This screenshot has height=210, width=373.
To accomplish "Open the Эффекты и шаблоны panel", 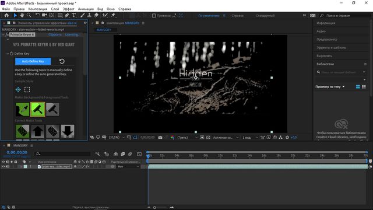I will [x=332, y=48].
